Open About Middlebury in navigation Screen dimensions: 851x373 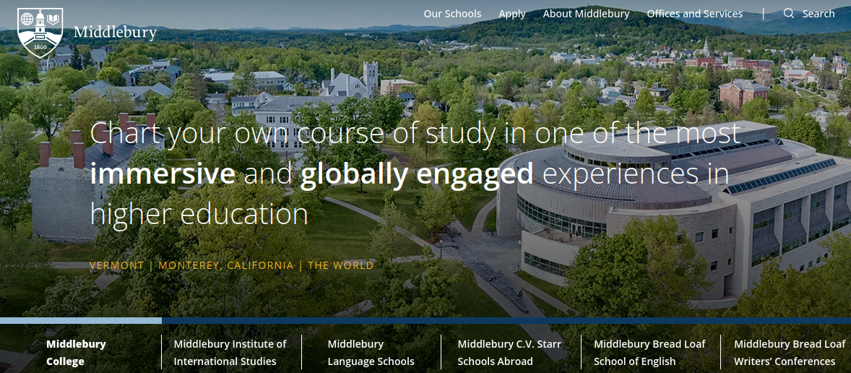point(586,14)
